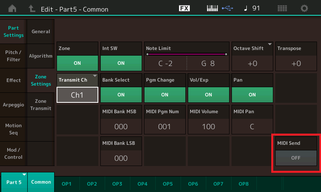This screenshot has width=321, height=192.
Task: Select the OP1 operator button
Action: (x=67, y=184)
